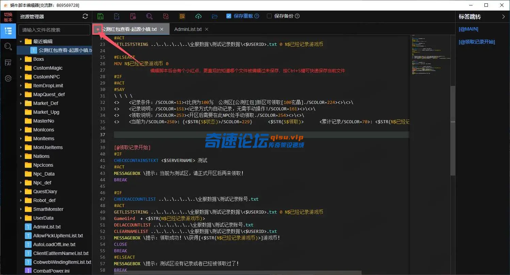Image resolution: width=510 pixels, height=275 pixels.
Task: Select the Robot_def folder
Action: point(44,200)
